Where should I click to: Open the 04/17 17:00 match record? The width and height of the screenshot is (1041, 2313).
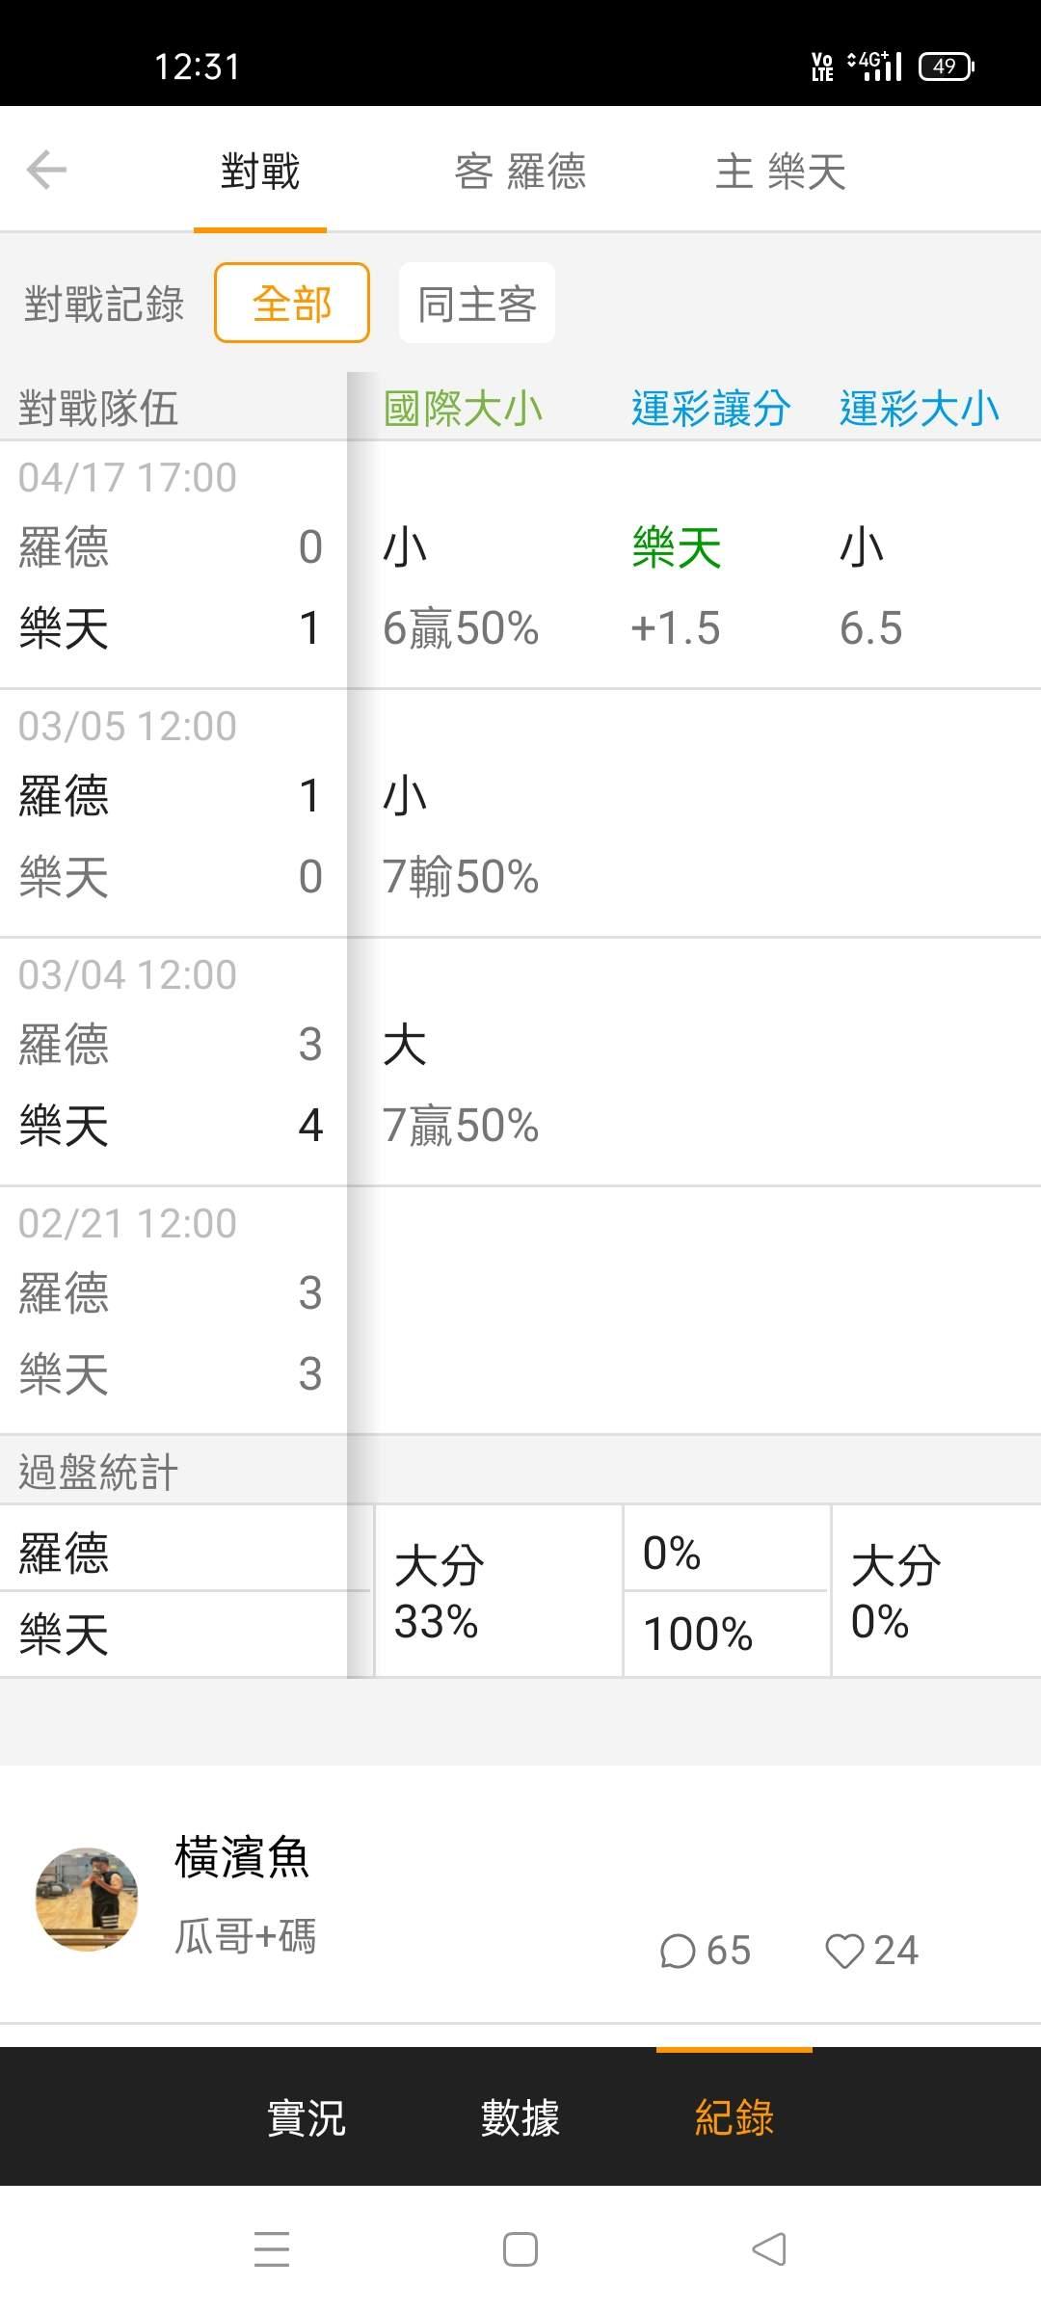click(173, 564)
